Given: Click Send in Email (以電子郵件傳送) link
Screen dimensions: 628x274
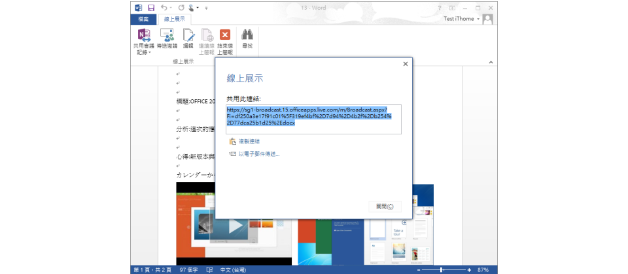Looking at the screenshot, I should coord(258,154).
